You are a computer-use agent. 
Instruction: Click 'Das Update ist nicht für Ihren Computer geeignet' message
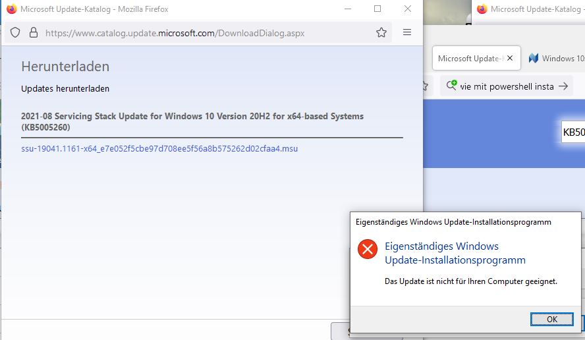point(471,281)
